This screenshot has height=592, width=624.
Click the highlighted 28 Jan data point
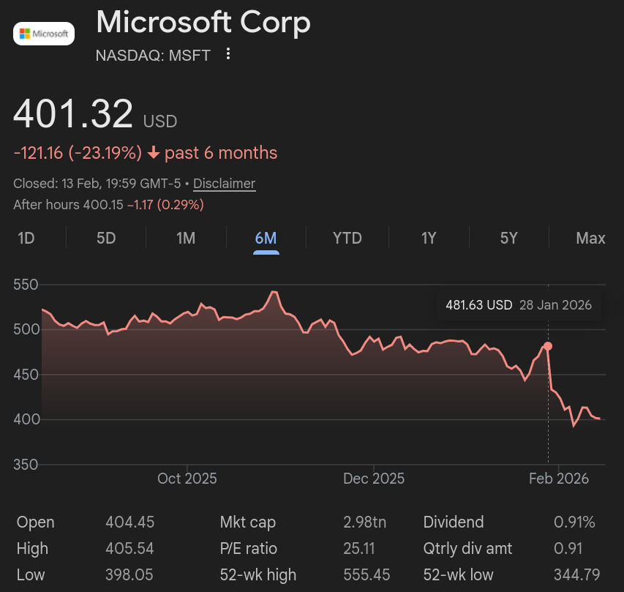pos(548,345)
